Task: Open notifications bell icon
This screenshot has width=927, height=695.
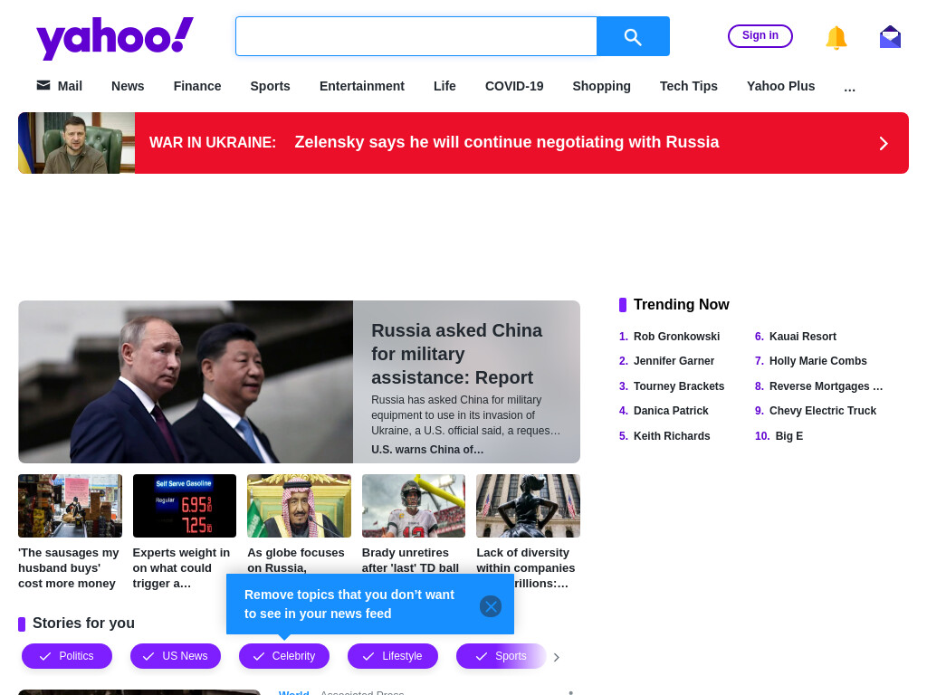Action: pyautogui.click(x=836, y=38)
